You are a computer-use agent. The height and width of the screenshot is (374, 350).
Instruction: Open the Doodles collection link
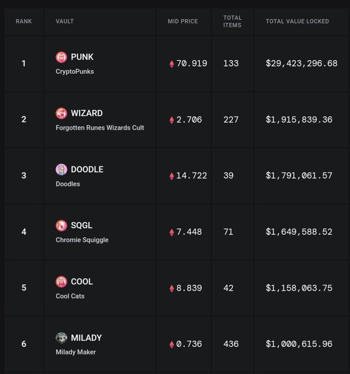68,184
